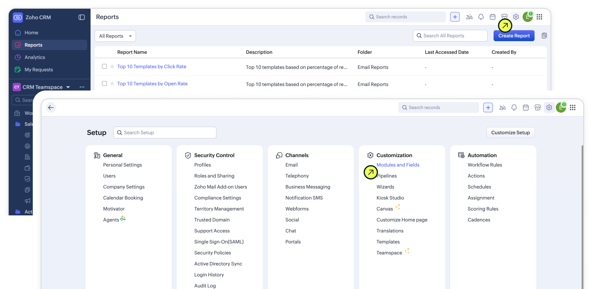Expand CRM Teamspace switcher dropdown
Screen dimensions: 592x289
coord(68,87)
